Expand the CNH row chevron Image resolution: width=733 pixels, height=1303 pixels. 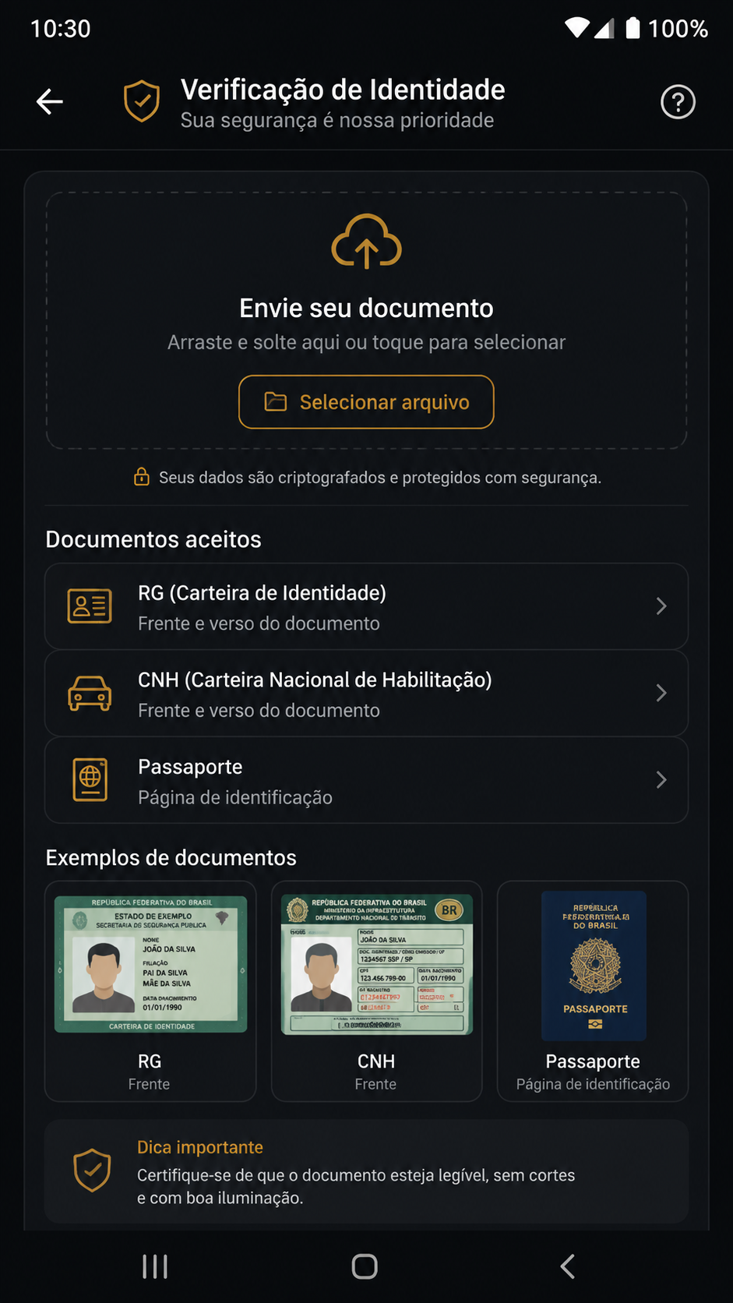point(661,693)
